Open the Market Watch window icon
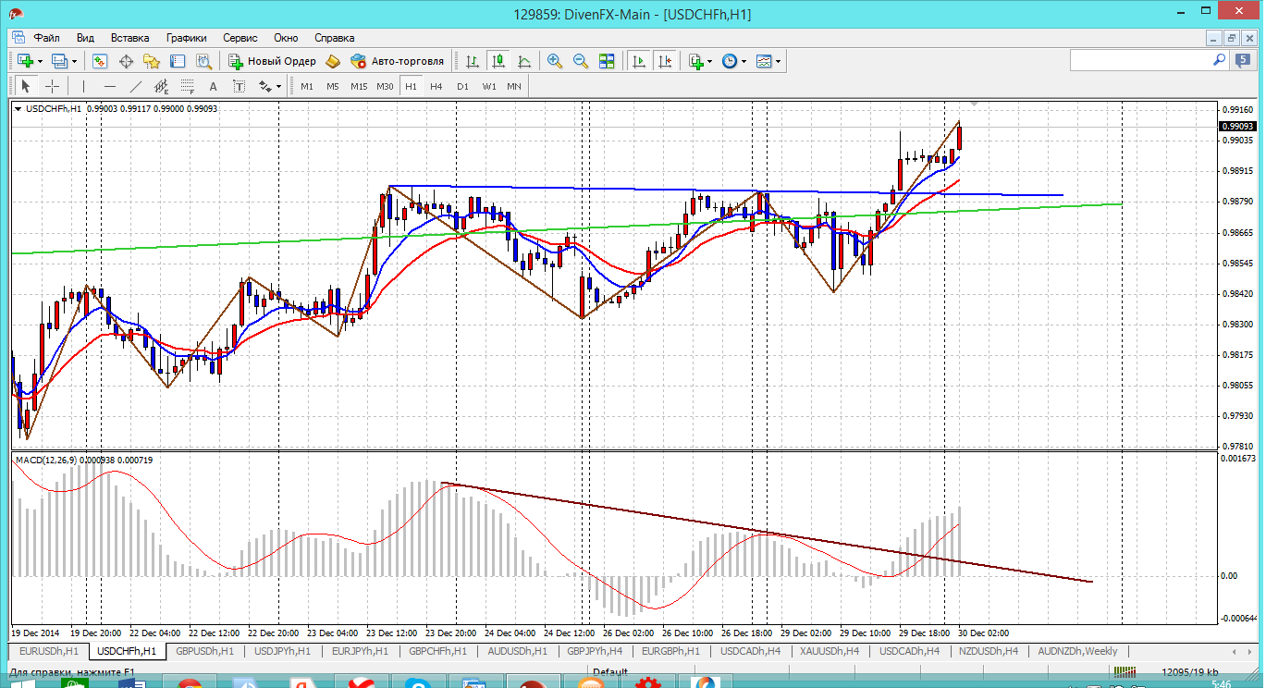The height and width of the screenshot is (688, 1266). click(x=100, y=61)
